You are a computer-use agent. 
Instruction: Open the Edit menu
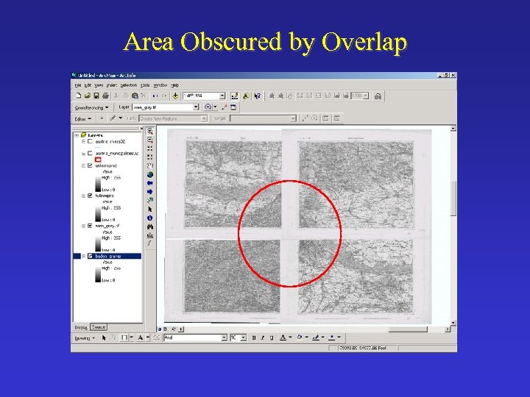pyautogui.click(x=88, y=85)
